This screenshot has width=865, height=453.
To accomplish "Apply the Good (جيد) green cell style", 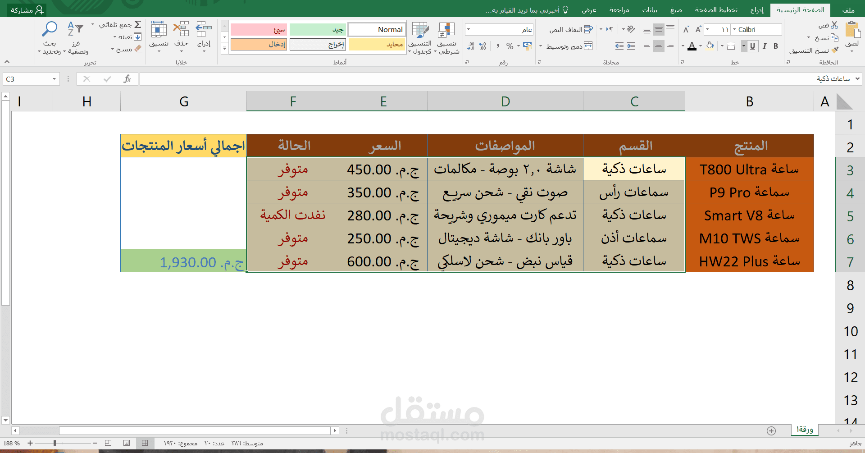I will click(x=318, y=30).
